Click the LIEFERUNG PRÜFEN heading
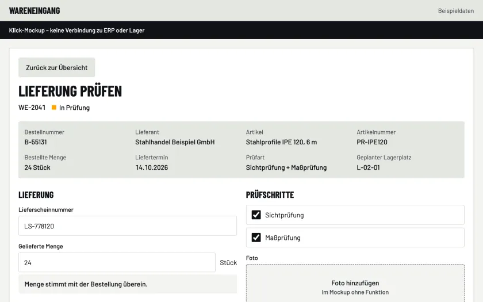Viewport: 483px width, 302px height. (70, 91)
